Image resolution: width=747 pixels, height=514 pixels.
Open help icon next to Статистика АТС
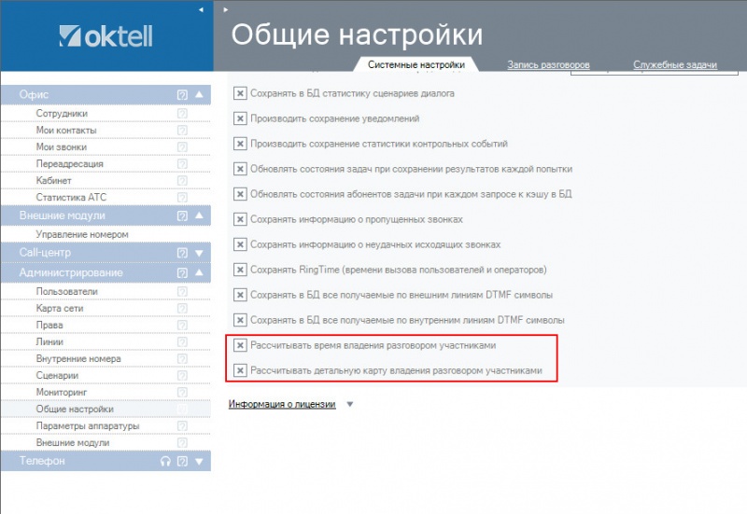click(x=182, y=197)
